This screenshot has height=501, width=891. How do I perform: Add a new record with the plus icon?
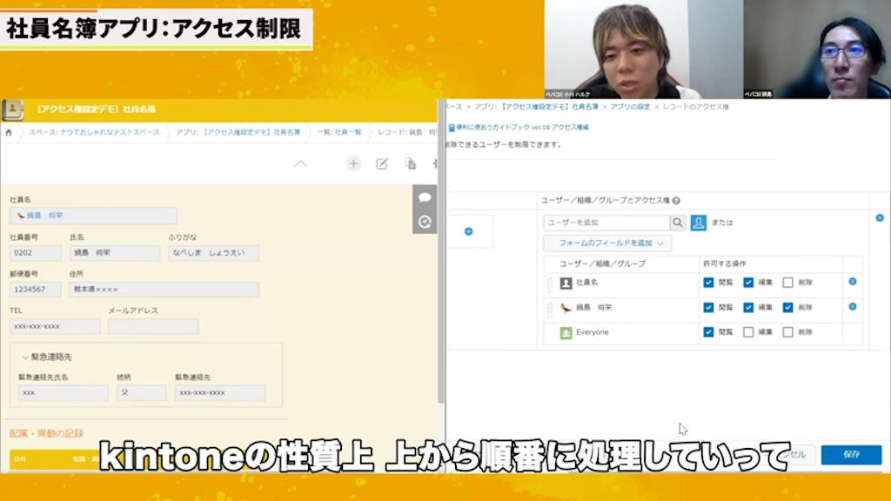(353, 163)
